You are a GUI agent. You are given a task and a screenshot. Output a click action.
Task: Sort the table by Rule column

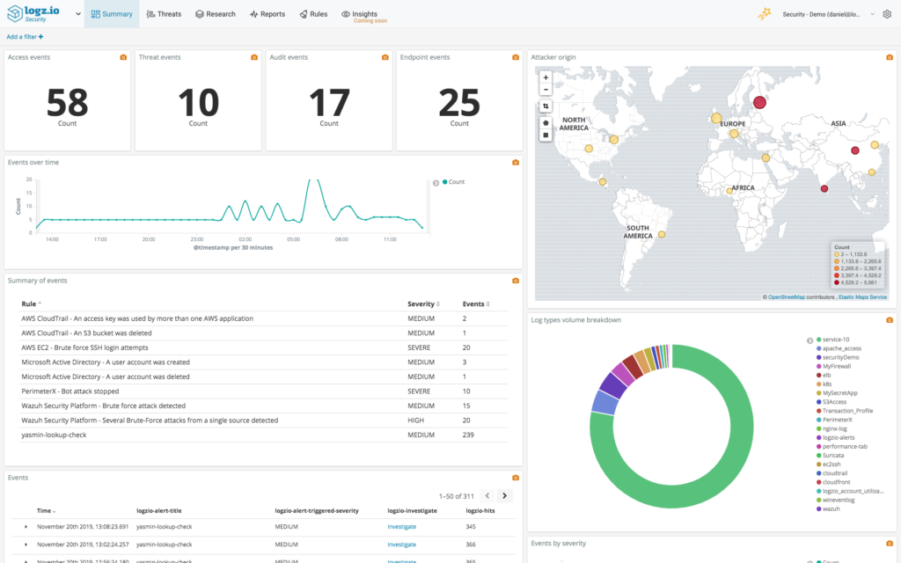[31, 303]
